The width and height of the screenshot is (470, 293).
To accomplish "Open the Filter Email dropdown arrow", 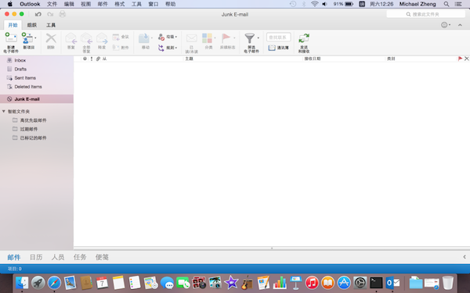I will click(258, 38).
